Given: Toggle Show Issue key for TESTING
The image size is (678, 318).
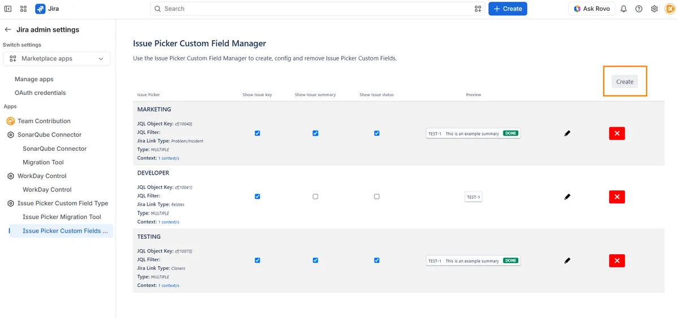Looking at the screenshot, I should click(x=257, y=260).
